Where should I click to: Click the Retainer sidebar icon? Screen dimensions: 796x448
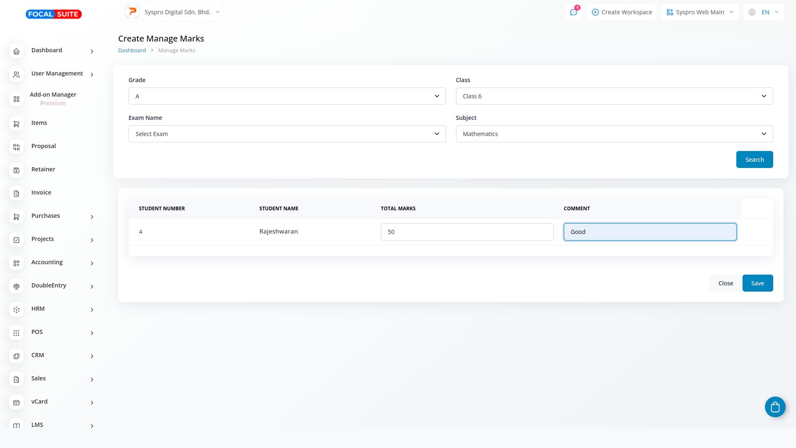(17, 170)
